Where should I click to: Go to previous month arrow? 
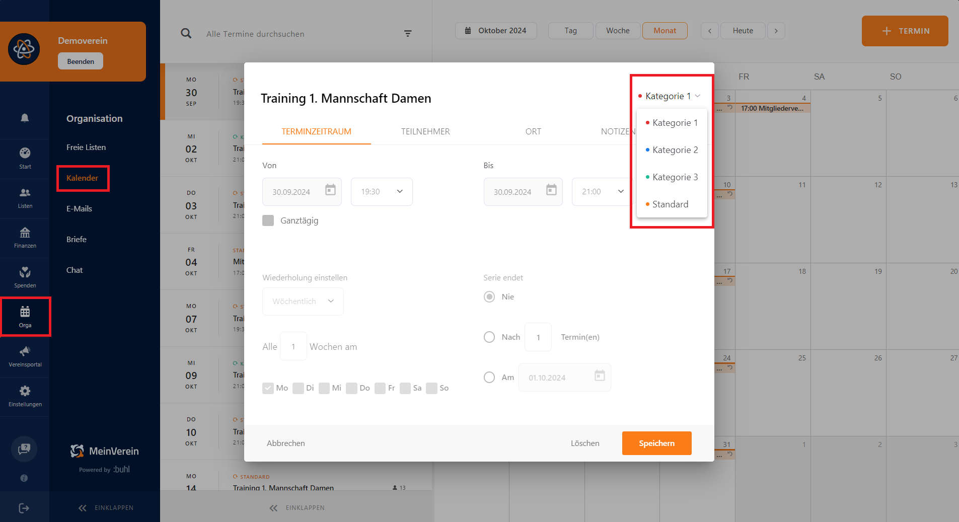click(x=710, y=31)
